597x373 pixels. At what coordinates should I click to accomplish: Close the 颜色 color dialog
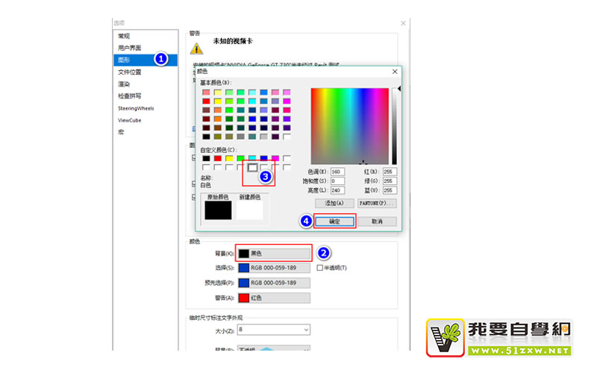[x=395, y=72]
